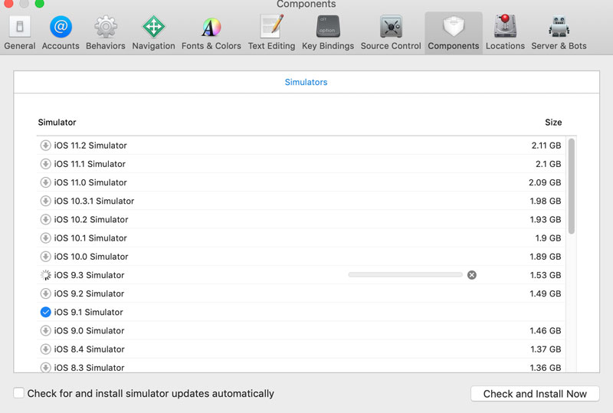Click the iOS 9.3 loading spinner
This screenshot has height=413, width=613.
click(45, 275)
